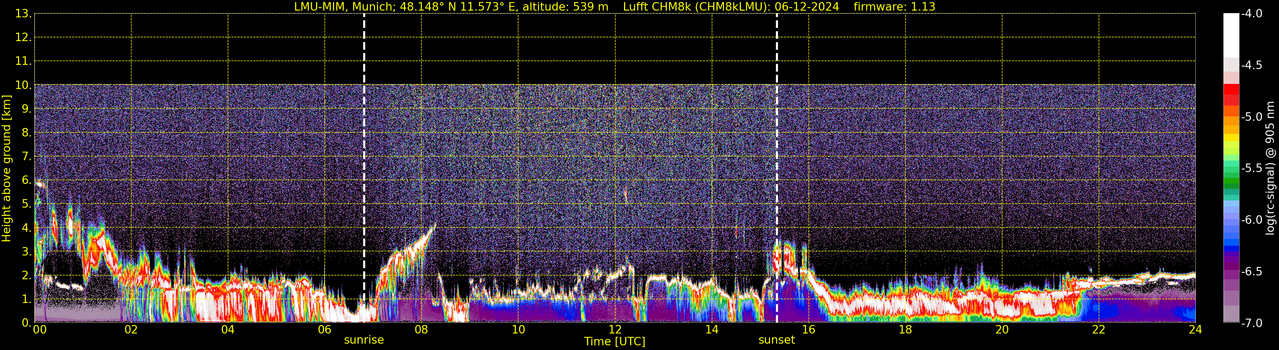Screen dimensions: 1279x350
Task: Click the '-4.5' colorbar tick label
Action: [x=1251, y=65]
